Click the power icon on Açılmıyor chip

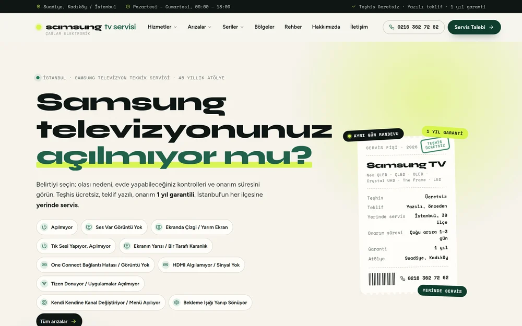(44, 227)
